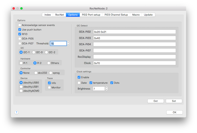197x133 pixels.
Task: Switch to the Pi02 Port setup tab
Action: [91, 15]
